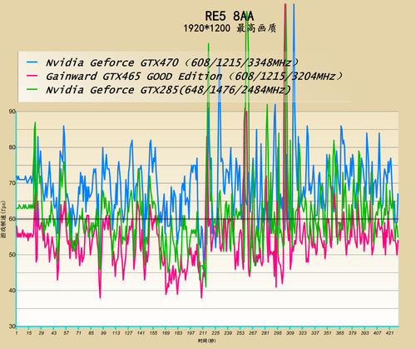Click the x-axis tick labeled 1

click(17, 332)
